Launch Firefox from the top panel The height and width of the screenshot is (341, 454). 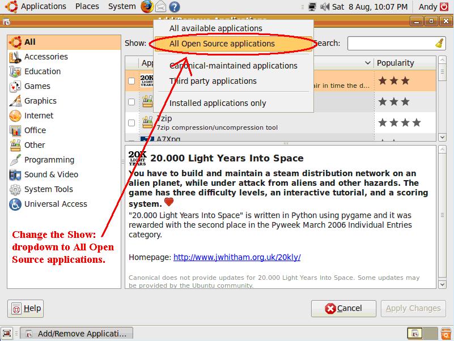tap(147, 7)
